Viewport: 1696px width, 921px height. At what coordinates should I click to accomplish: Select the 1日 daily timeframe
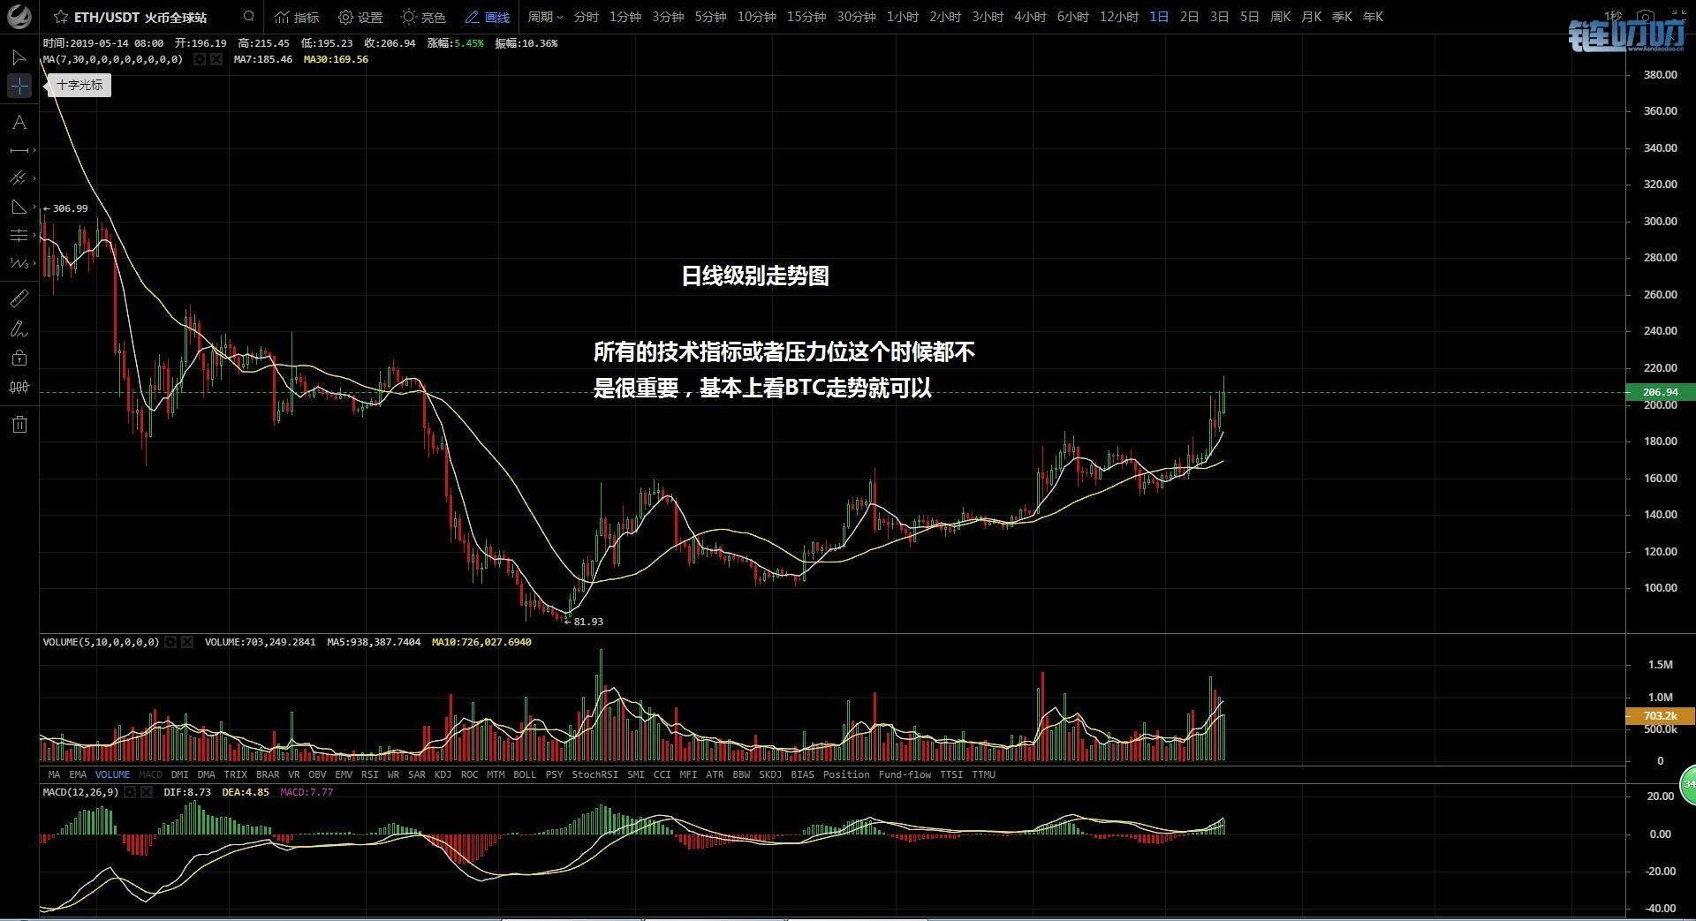[x=1159, y=17]
